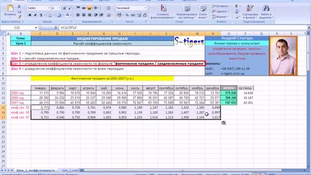This screenshot has width=311, height=175.
Task: Open the cell Format (Формат) dropdown
Action: [x=220, y=17]
